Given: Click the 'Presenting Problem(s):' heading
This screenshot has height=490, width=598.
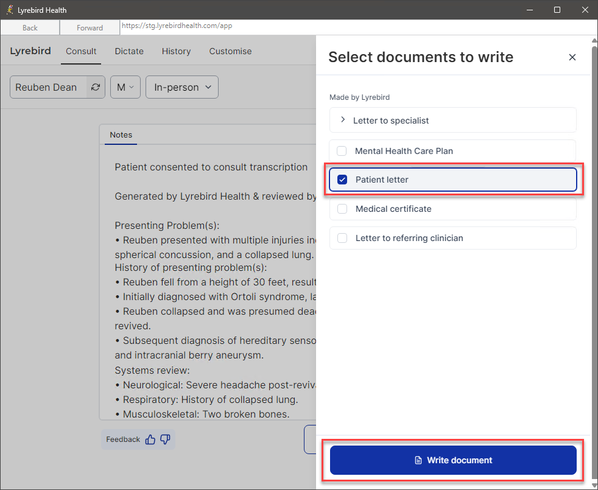Looking at the screenshot, I should click(x=167, y=225).
